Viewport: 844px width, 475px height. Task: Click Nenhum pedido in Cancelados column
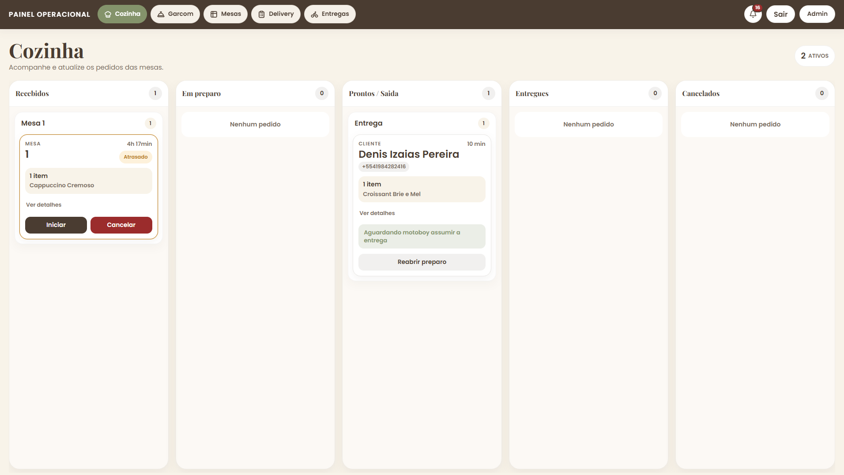[755, 125]
